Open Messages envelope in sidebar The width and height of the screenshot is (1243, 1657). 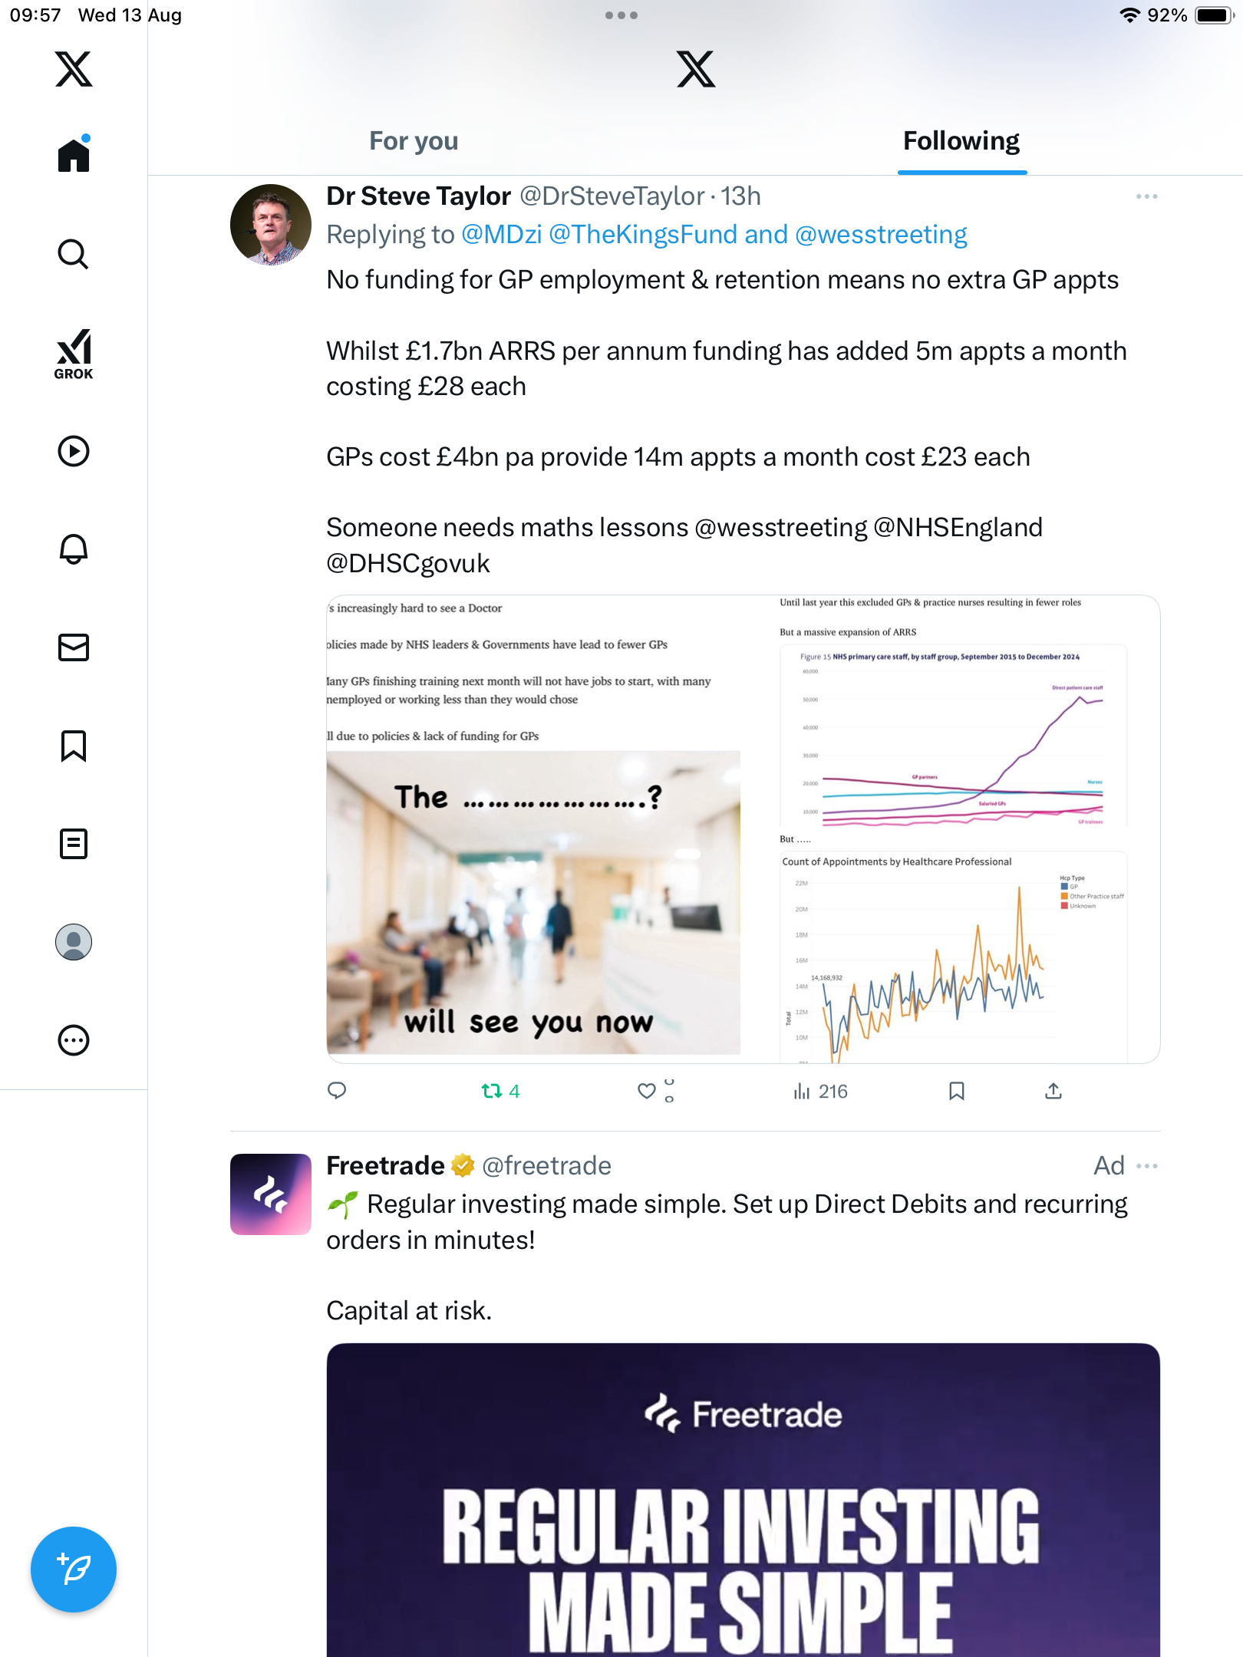tap(74, 647)
